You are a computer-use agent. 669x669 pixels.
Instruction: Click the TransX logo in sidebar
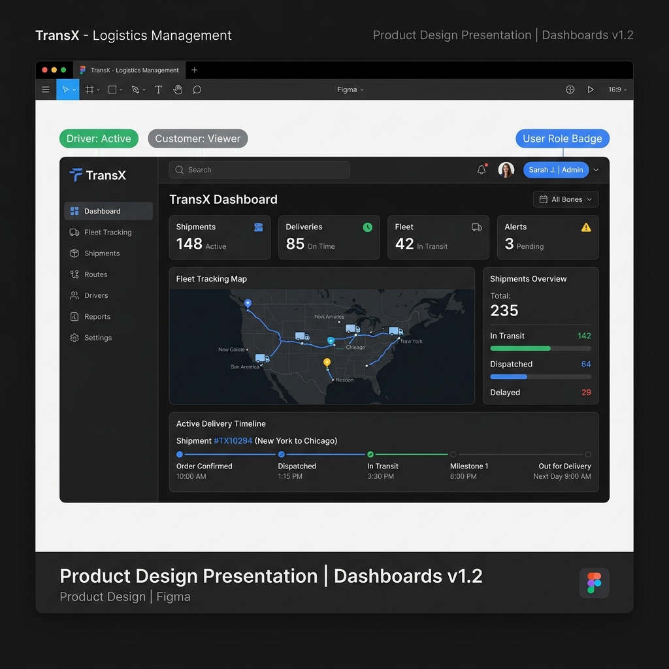98,175
